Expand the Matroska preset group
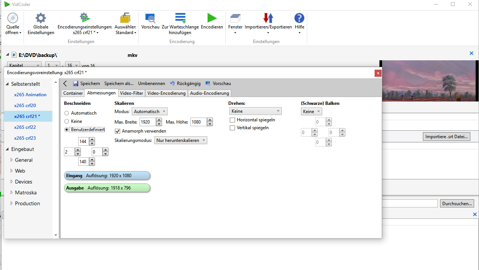The width and height of the screenshot is (479, 270). 12,192
